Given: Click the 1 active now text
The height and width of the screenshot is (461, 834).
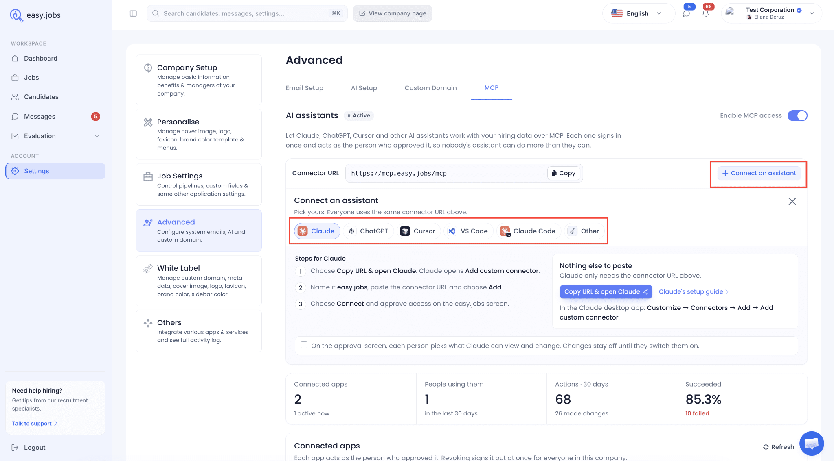Looking at the screenshot, I should 312,413.
